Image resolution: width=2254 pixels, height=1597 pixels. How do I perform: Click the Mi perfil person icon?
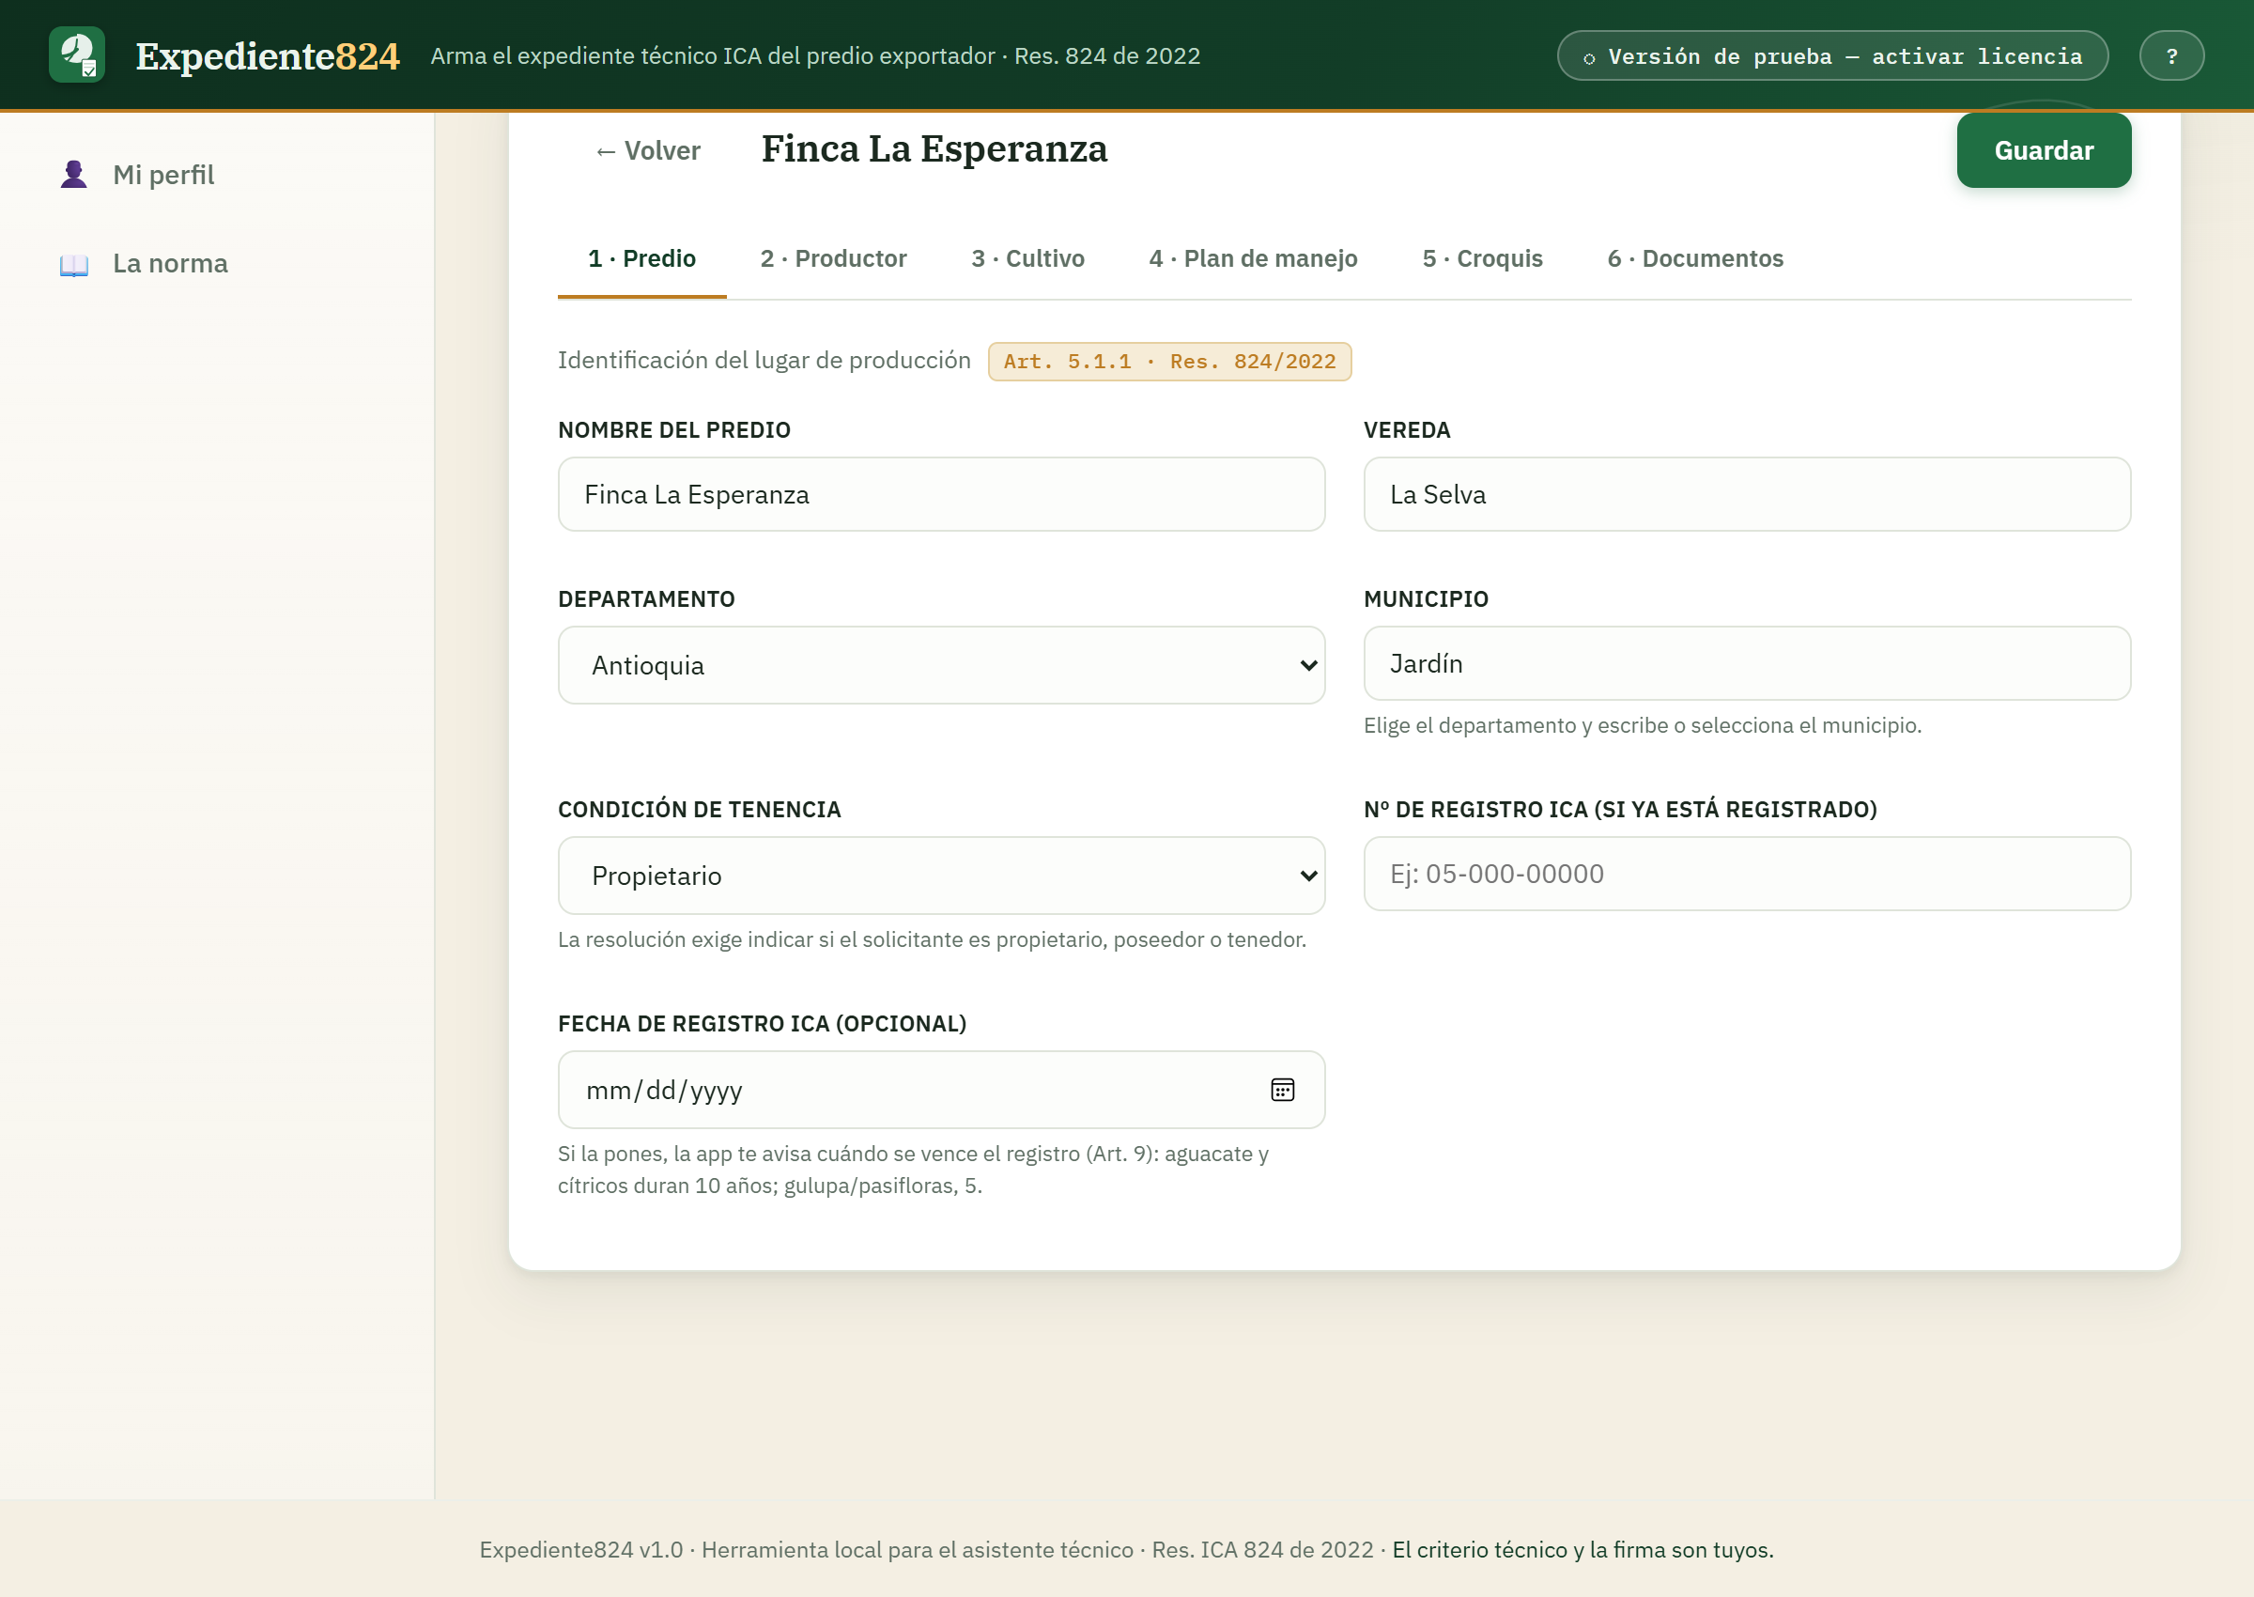(73, 175)
